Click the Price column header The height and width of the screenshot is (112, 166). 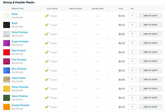[x=121, y=9]
